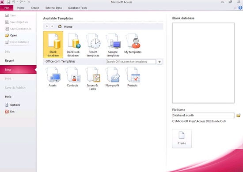Go back in template navigation
This screenshot has height=172, width=243.
47,26
